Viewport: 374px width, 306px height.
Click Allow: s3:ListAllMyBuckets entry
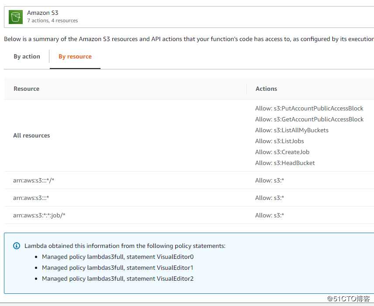[x=292, y=130]
